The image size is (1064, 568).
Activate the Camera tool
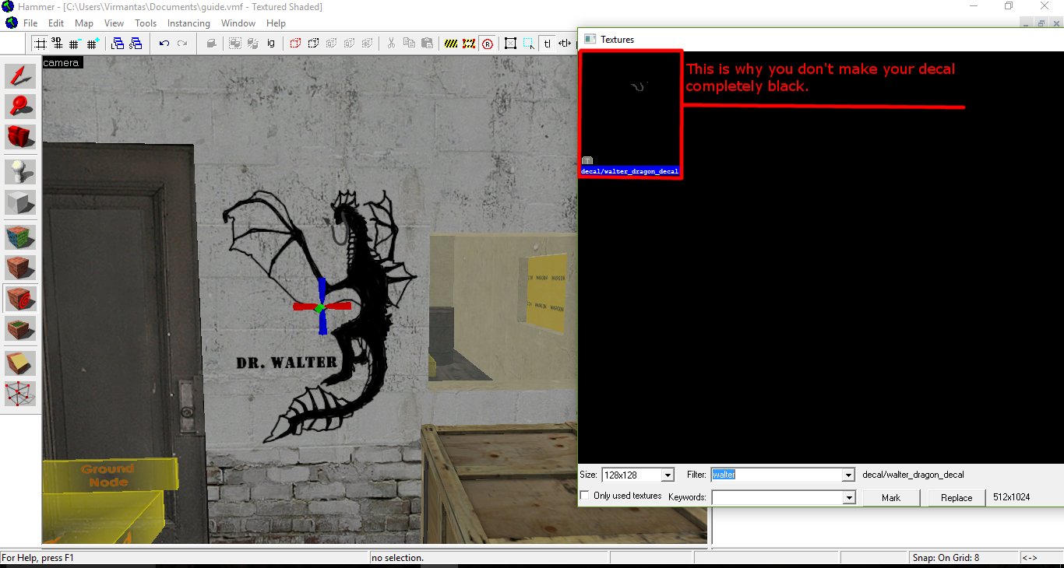pos(21,138)
